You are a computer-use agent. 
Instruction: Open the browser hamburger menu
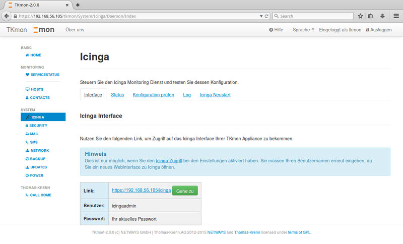(x=396, y=16)
